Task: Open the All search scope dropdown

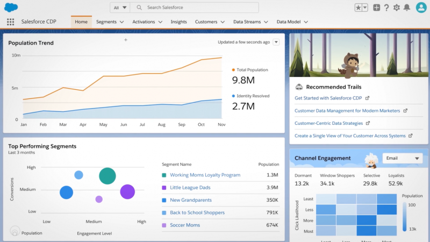Action: (x=120, y=8)
